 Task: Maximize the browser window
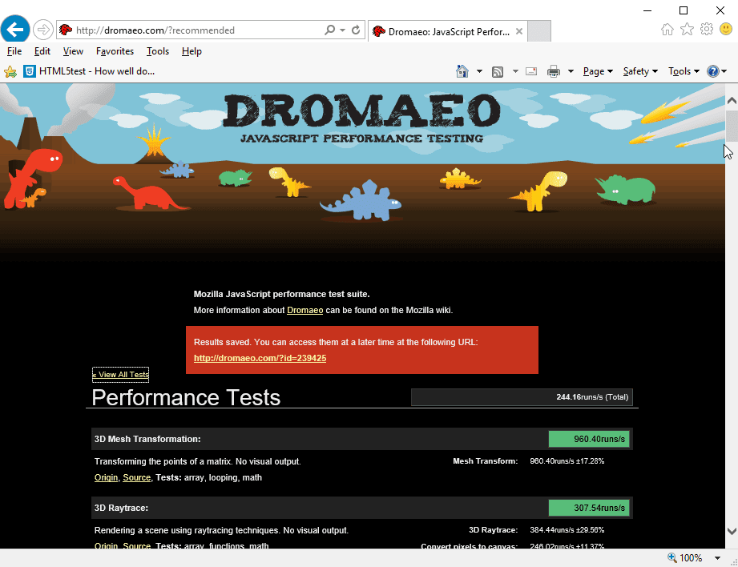(684, 10)
